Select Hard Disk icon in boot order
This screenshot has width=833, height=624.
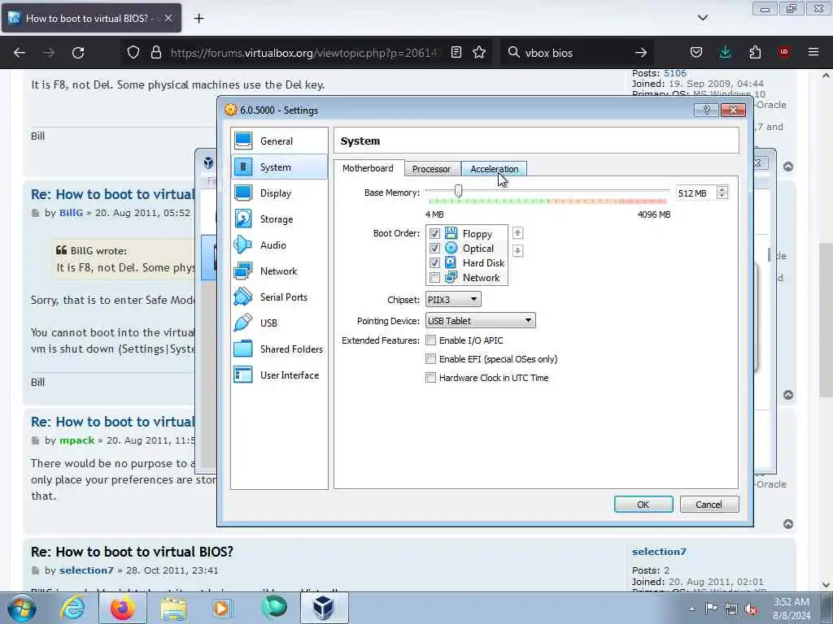tap(451, 262)
